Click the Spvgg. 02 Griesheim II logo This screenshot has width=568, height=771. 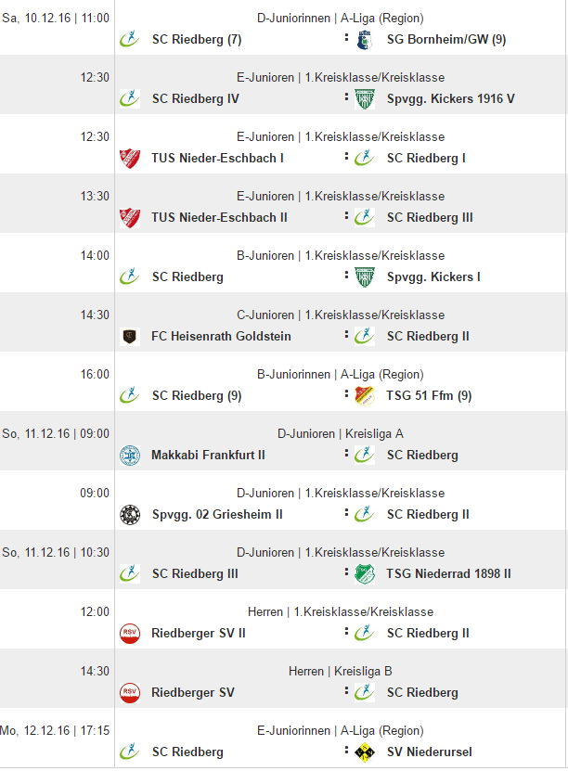tap(129, 514)
